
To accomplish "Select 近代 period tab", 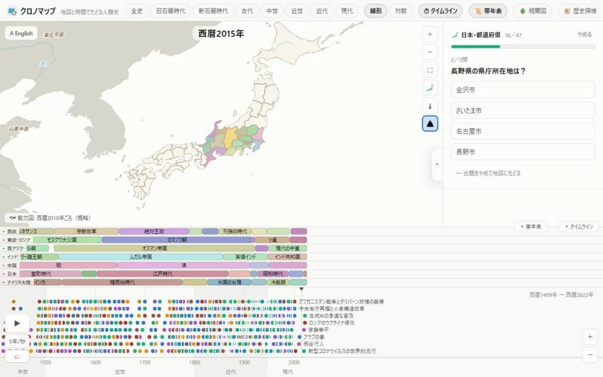I will 322,11.
